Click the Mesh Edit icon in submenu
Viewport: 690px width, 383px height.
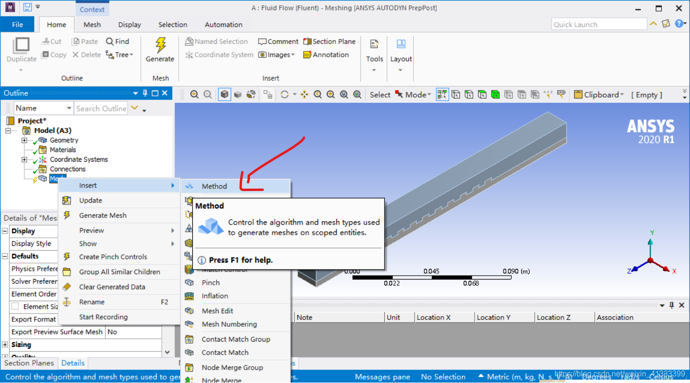[189, 311]
